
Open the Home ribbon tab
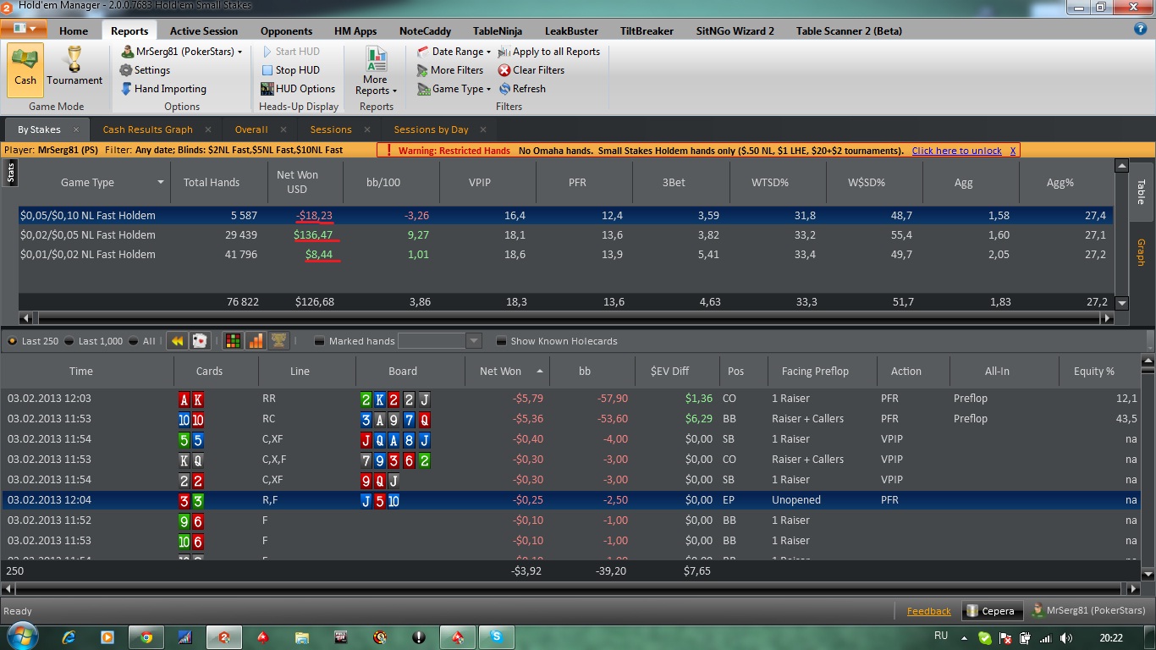[74, 31]
